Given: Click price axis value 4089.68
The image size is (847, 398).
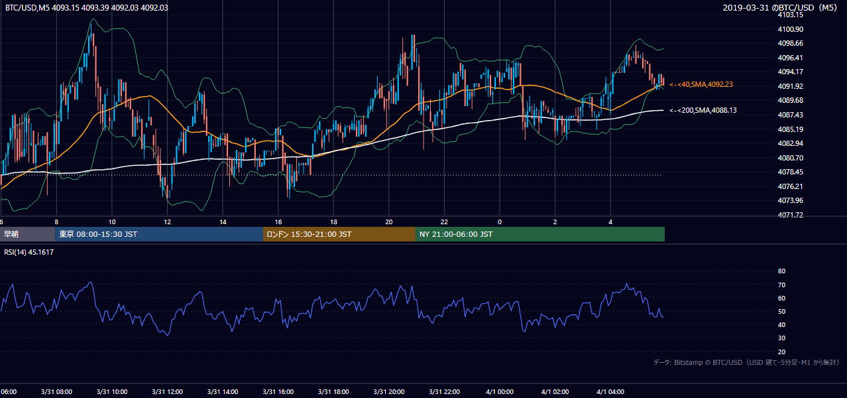Looking at the screenshot, I should point(791,100).
